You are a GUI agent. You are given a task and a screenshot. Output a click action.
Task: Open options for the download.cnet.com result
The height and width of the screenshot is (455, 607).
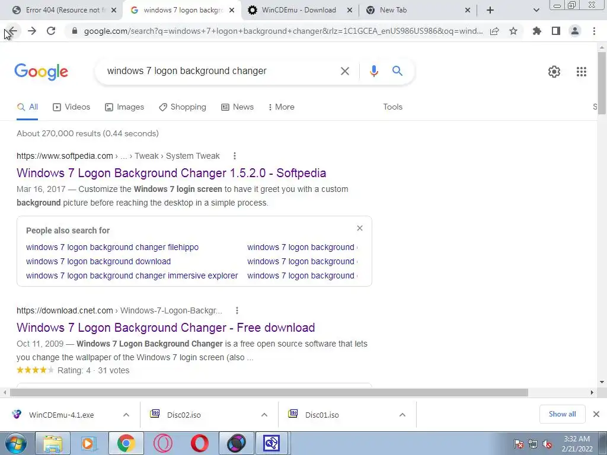coord(237,310)
